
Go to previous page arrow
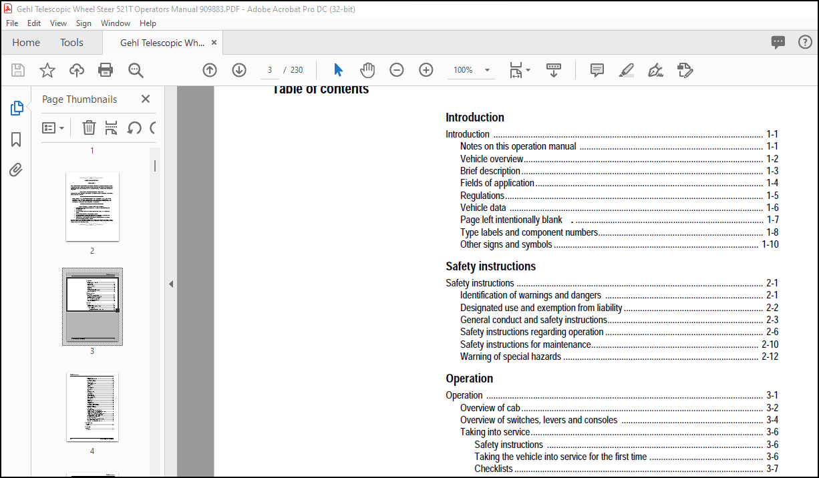coord(210,70)
